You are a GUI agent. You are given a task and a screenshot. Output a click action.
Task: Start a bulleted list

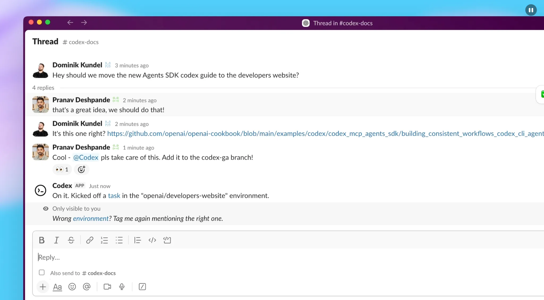pos(119,240)
